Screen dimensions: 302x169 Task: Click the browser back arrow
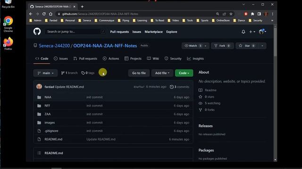[31, 14]
